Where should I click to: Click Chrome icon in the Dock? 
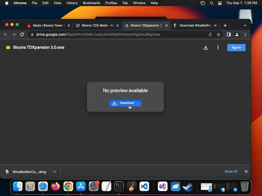[68, 186]
